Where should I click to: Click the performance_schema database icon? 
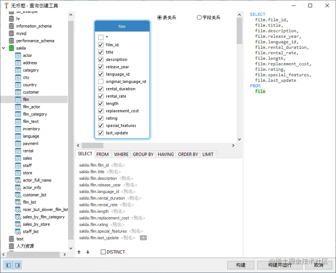(x=11, y=41)
